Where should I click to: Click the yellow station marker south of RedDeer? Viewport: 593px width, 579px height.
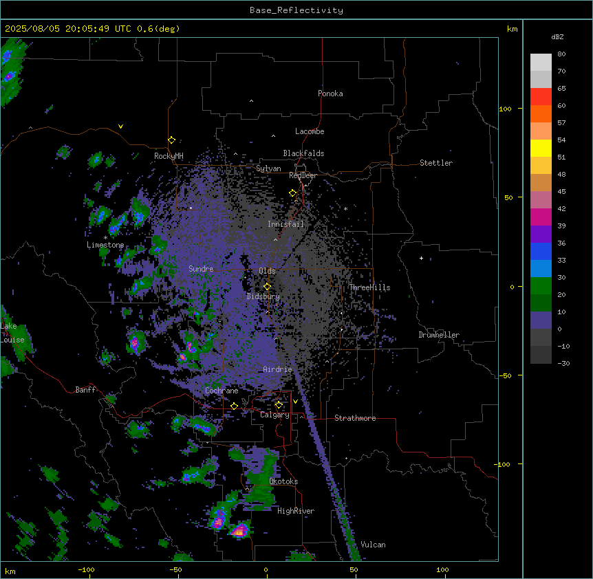coord(292,193)
